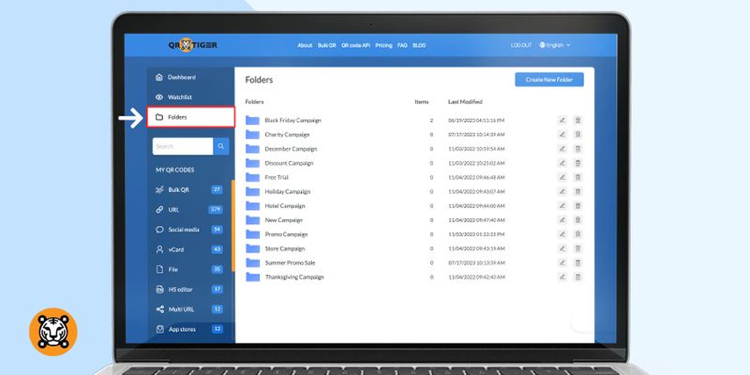The width and height of the screenshot is (750, 375).
Task: Delete the Discount Campaign folder
Action: pos(577,163)
